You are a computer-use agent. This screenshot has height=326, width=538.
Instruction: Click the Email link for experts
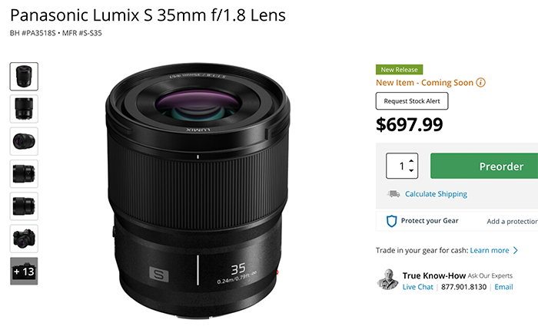click(x=503, y=287)
